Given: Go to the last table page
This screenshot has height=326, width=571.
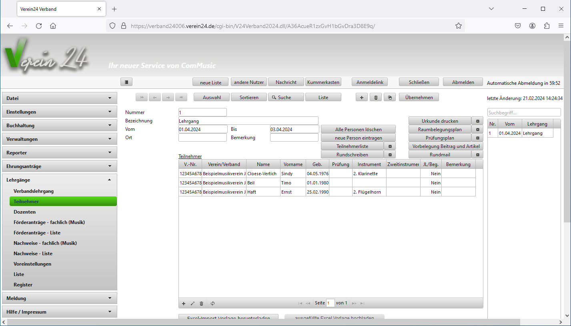Looking at the screenshot, I should click(x=362, y=303).
